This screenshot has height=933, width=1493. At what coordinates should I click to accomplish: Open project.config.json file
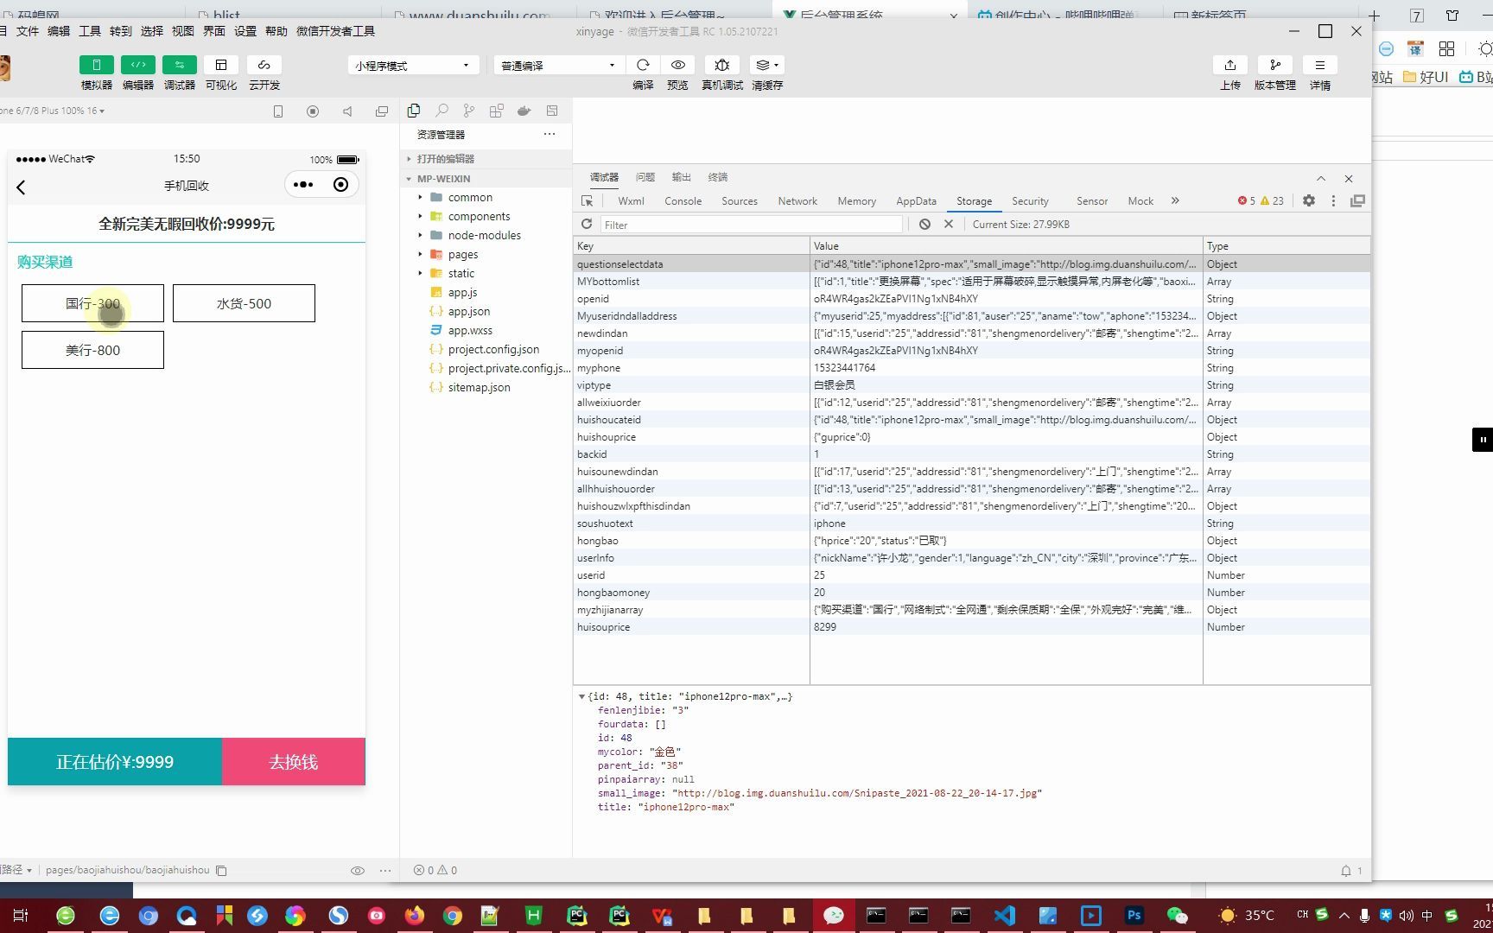[x=493, y=349]
